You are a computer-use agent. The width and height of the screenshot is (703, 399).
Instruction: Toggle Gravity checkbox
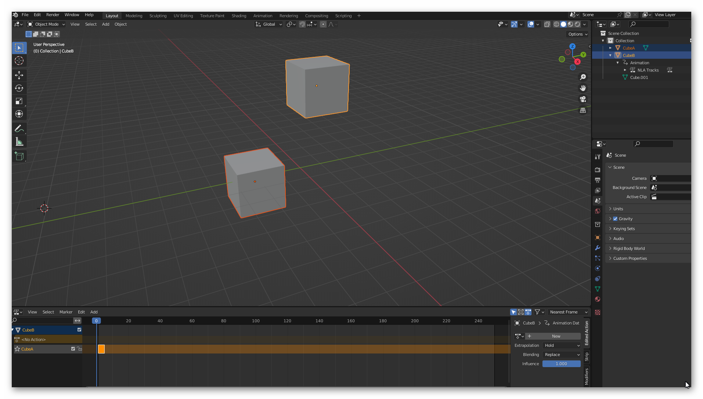click(x=615, y=219)
